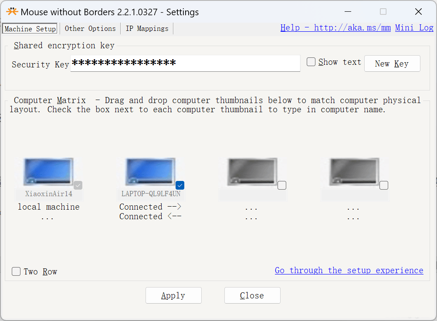
Task: Click the third empty gray computer thumbnail
Action: (x=252, y=172)
